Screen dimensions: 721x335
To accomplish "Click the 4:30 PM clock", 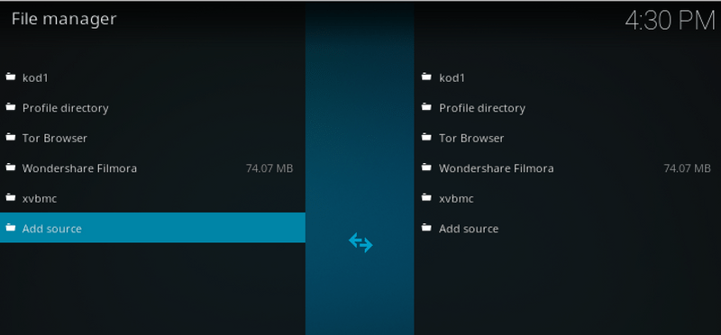I will pyautogui.click(x=671, y=21).
